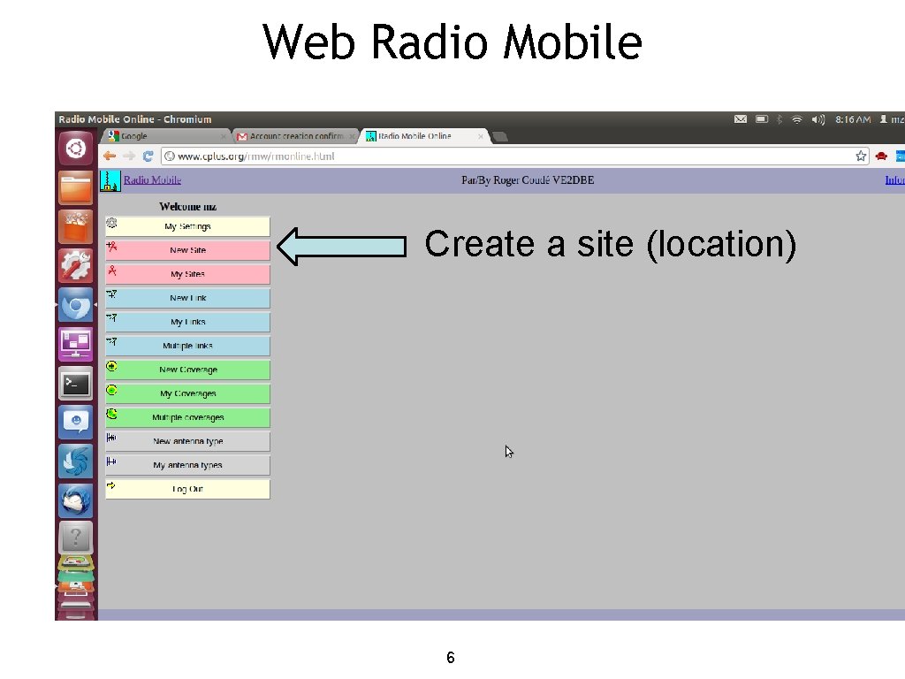Open the My antenna types button
Viewport: 905px width, 679px height.
(187, 465)
